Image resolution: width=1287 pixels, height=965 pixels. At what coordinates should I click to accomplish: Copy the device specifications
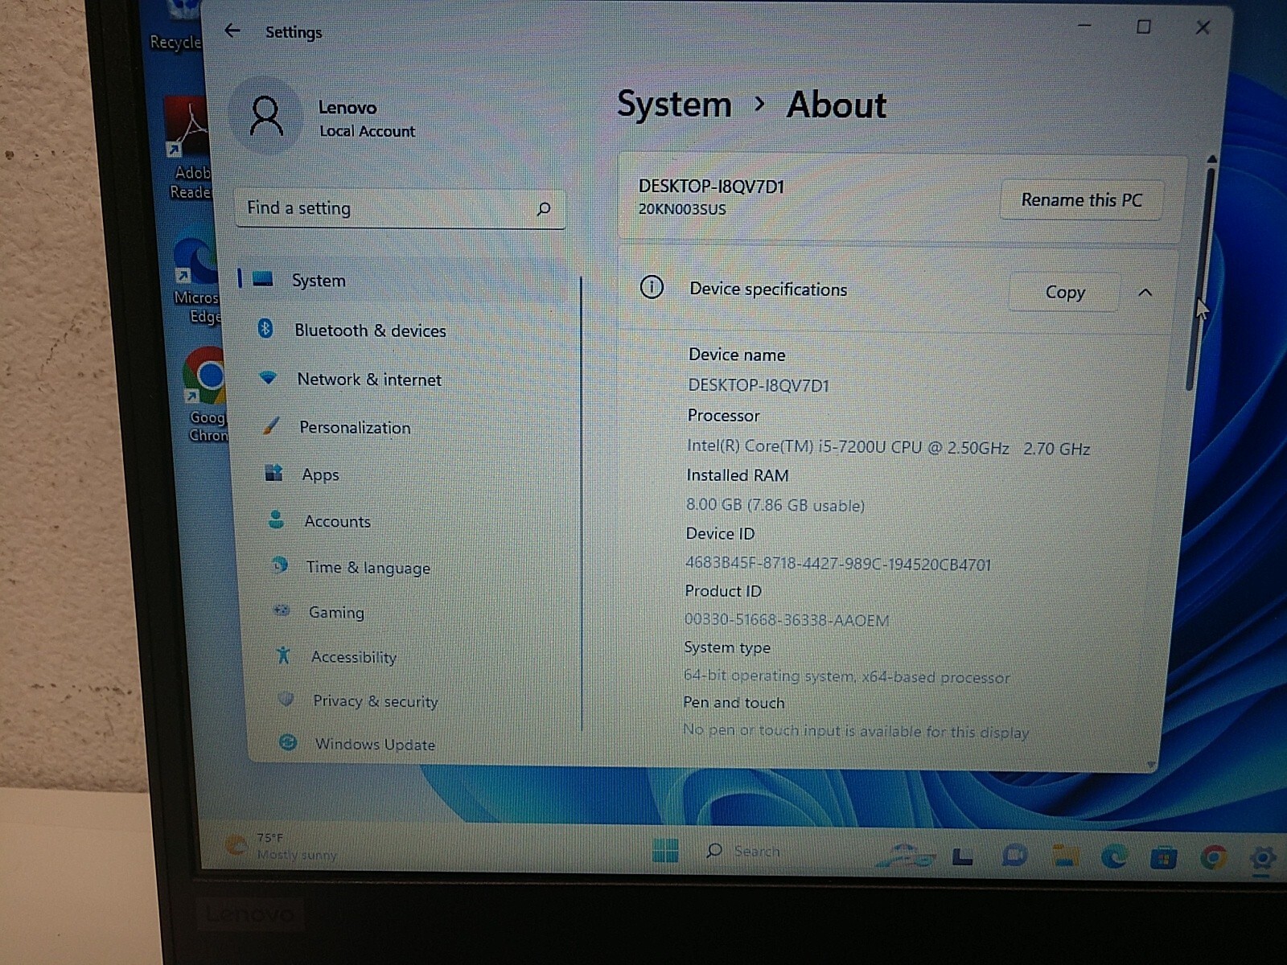click(1065, 292)
